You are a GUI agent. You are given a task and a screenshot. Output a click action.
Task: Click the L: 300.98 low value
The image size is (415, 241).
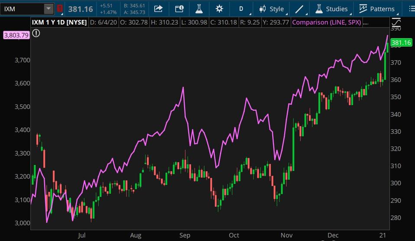tap(194, 22)
